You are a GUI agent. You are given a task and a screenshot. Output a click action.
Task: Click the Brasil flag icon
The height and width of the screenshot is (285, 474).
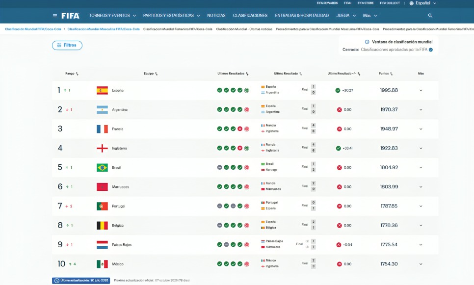pos(102,167)
